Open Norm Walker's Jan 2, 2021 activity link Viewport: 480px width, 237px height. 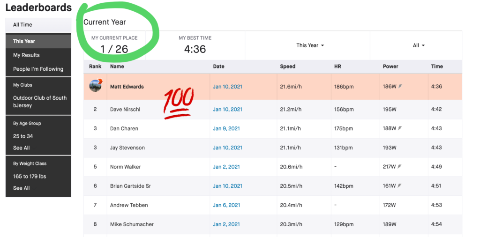coord(226,167)
